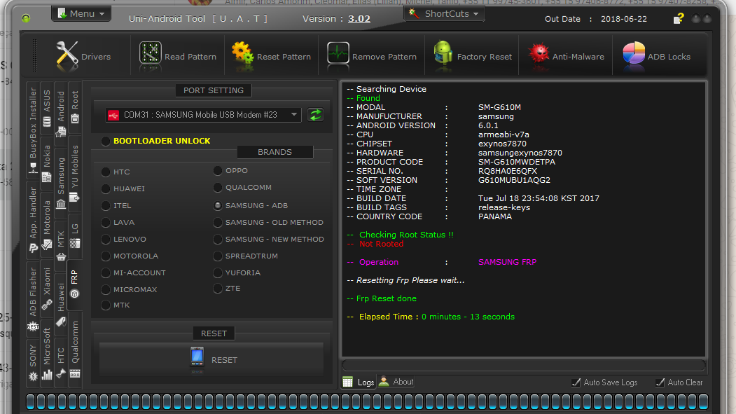The width and height of the screenshot is (736, 414).
Task: Open the Samsung side tab
Action: point(61,183)
